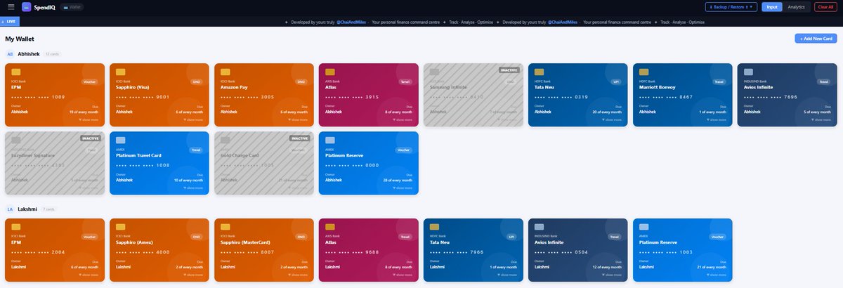
Task: Click chip icon on Lakshmi's EPM 2004 card
Action: (15, 228)
